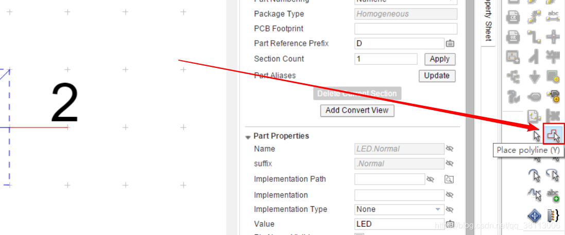
Task: Click the blue diamond icon in tool palette
Action: (535, 215)
